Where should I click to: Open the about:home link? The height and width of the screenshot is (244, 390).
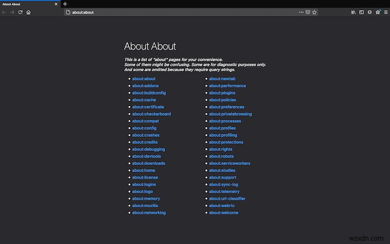coord(144,170)
